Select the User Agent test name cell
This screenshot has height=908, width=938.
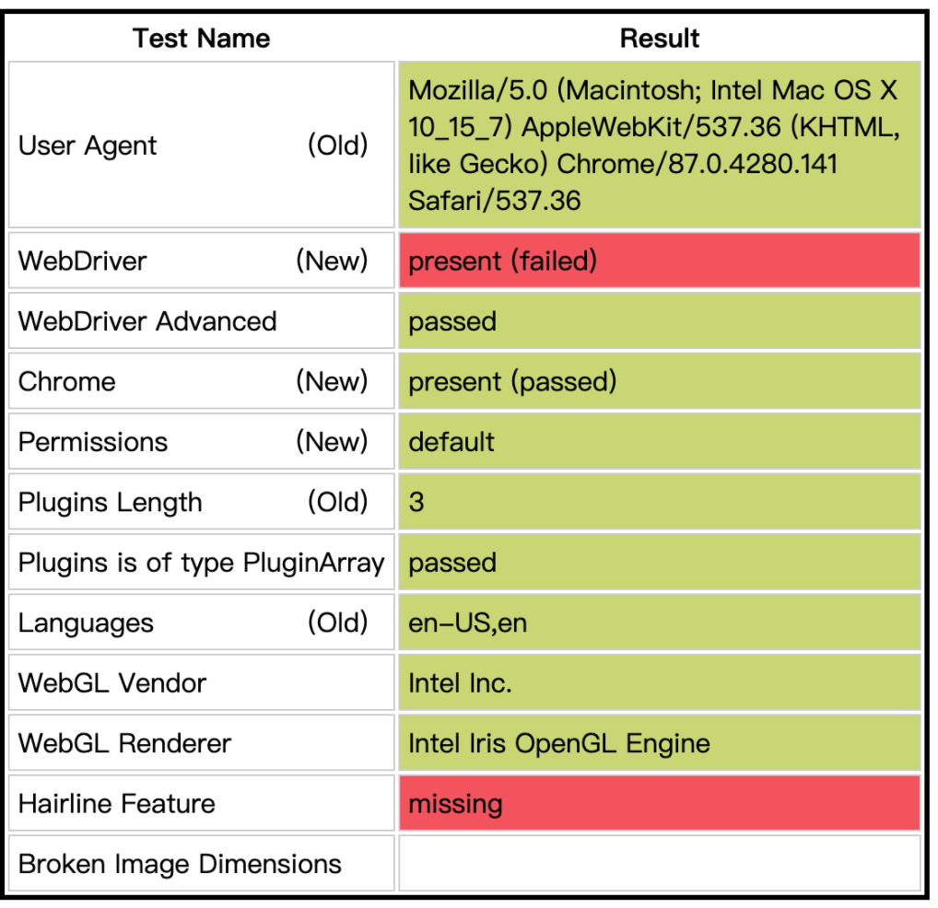[x=201, y=145]
